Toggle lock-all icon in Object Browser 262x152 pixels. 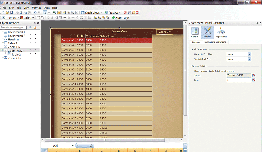(x=35, y=27)
